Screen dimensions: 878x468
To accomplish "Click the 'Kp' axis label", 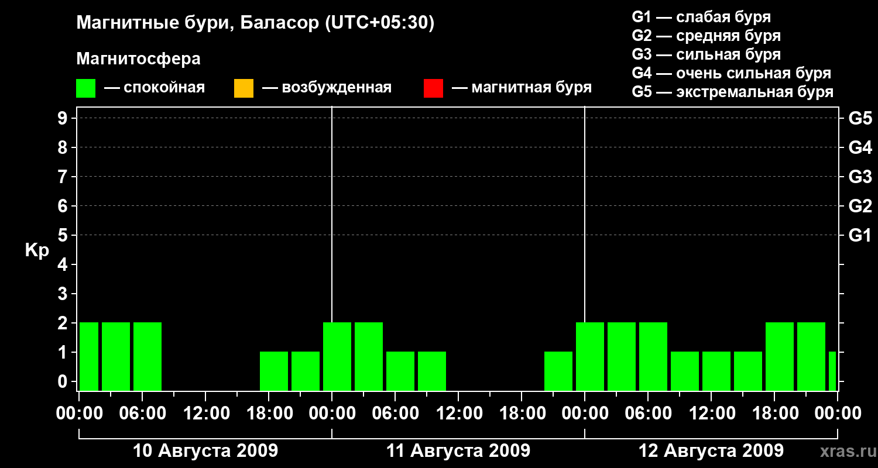I will click(x=37, y=250).
